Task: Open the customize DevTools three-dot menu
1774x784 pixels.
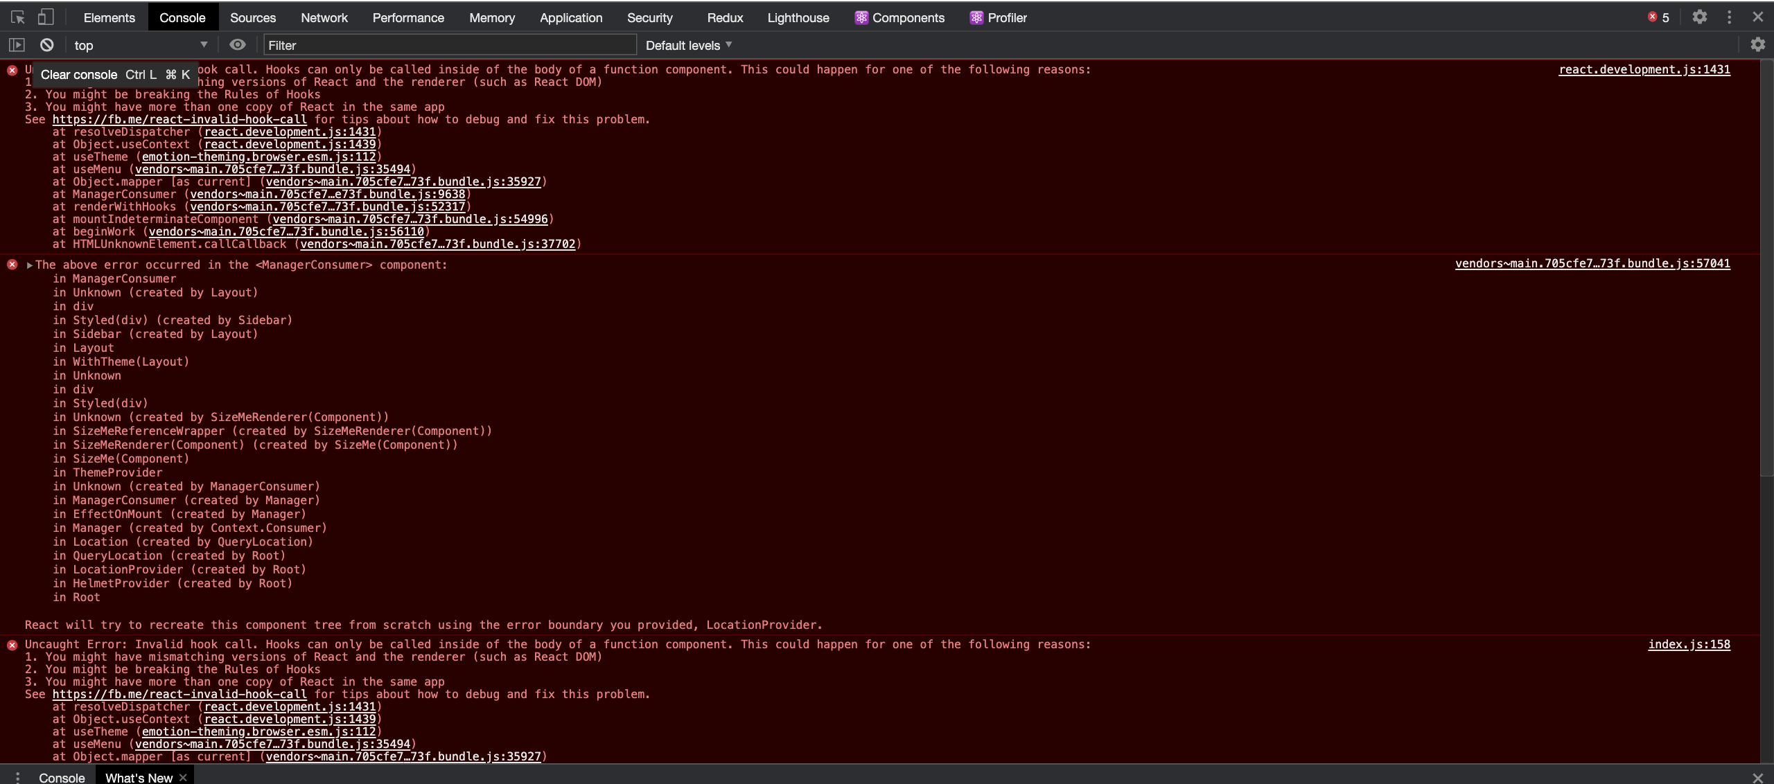Action: pos(1729,17)
